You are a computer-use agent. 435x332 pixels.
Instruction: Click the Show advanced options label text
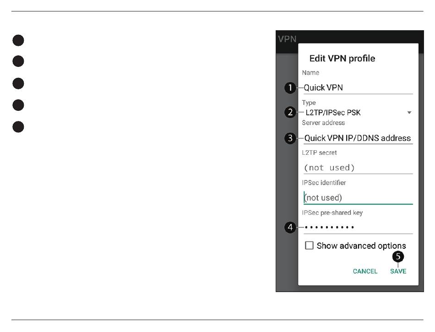[x=361, y=246]
